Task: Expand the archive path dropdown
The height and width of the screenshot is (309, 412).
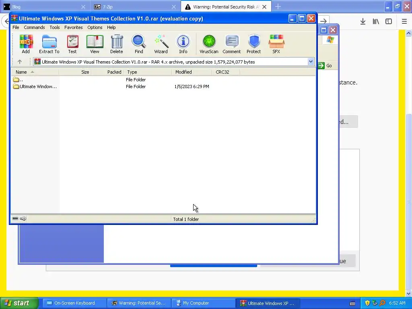Action: tap(311, 62)
